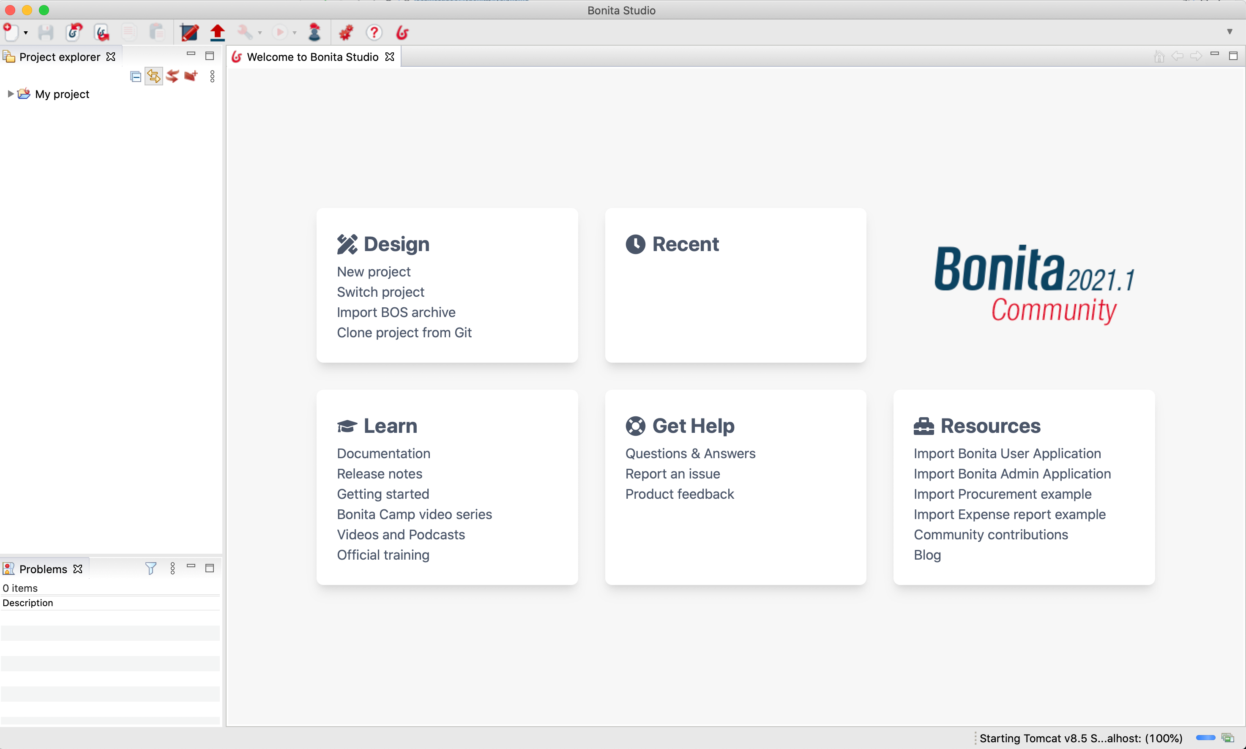Click Import Expense report example
This screenshot has width=1246, height=749.
tap(1010, 514)
